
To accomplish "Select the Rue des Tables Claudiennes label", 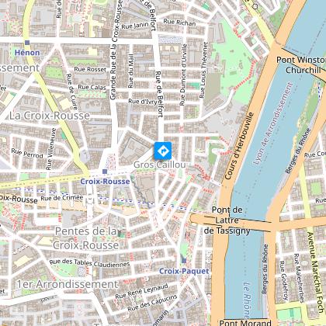I will tap(89, 263).
